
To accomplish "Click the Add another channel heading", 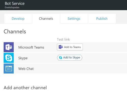I will [x=25, y=88].
